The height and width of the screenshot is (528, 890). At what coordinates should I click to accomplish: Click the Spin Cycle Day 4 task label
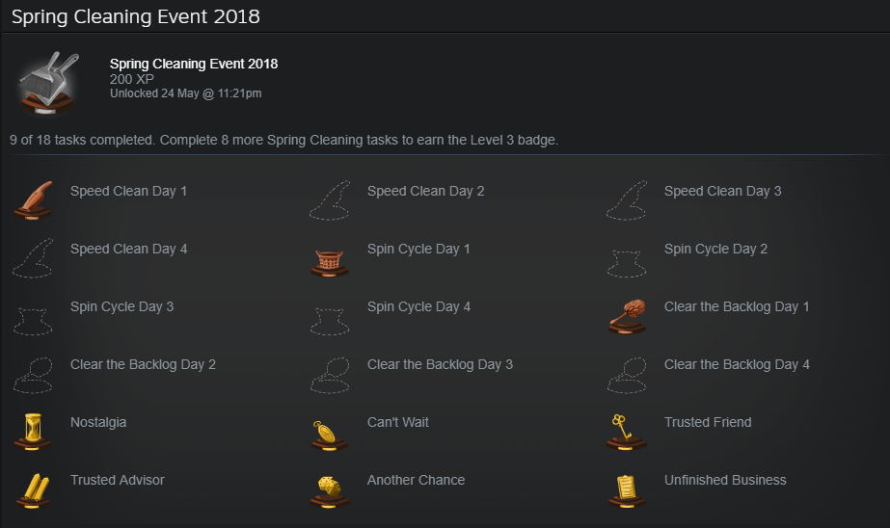(x=418, y=306)
